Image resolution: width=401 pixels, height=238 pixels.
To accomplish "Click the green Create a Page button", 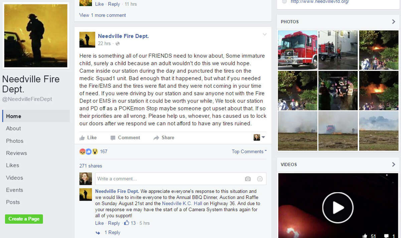I will (x=24, y=219).
